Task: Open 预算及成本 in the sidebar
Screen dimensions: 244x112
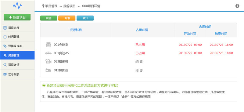Action: (17, 46)
